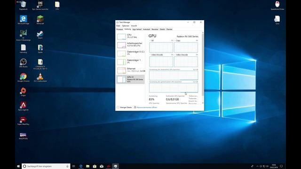Select the CPU folder desktop icon
This screenshot has width=301, height=169.
coord(57,5)
